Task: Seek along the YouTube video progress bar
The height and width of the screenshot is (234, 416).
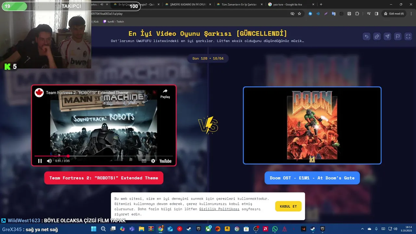Action: (x=104, y=156)
